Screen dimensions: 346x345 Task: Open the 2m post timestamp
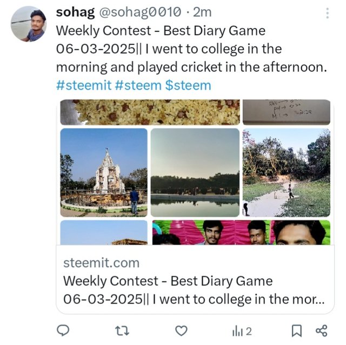[202, 12]
